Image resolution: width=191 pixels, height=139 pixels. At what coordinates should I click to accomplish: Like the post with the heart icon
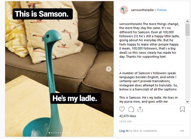pyautogui.click(x=122, y=109)
